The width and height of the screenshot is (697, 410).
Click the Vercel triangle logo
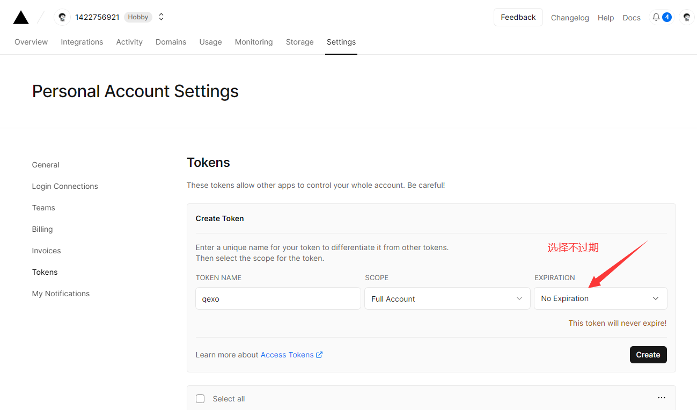(x=21, y=18)
